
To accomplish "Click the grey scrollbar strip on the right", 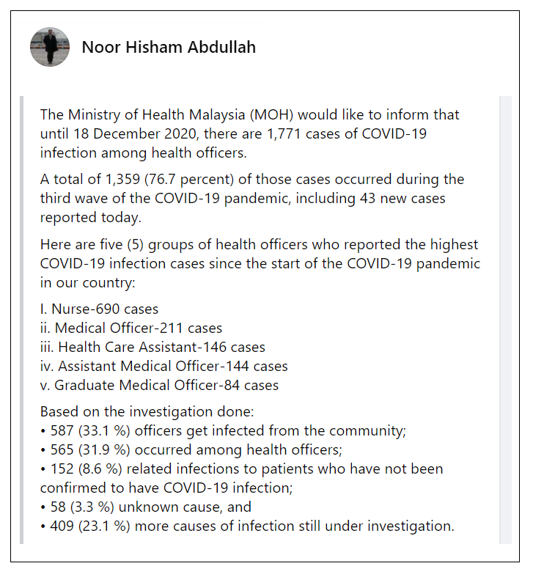I will click(x=505, y=320).
